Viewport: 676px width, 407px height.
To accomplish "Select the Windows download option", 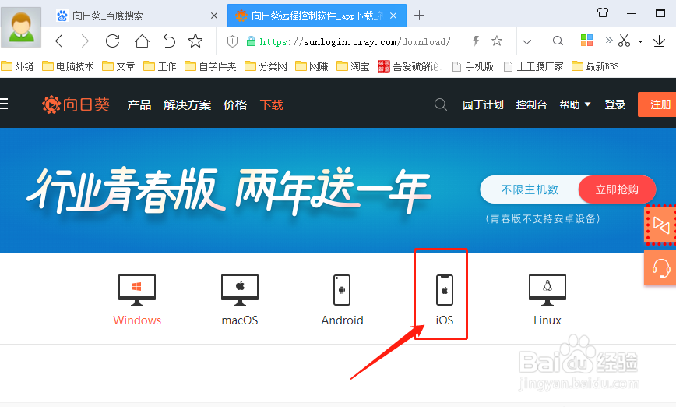I will point(137,300).
